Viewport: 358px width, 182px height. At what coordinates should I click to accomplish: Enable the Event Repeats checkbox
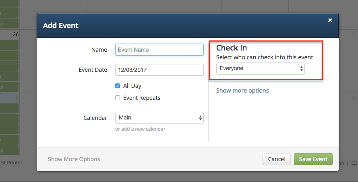pos(118,98)
